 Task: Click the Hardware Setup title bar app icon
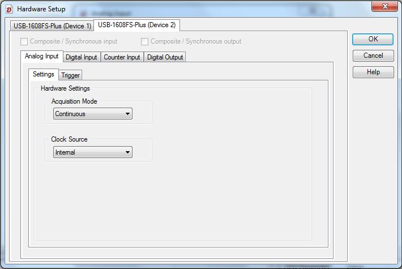tap(9, 10)
